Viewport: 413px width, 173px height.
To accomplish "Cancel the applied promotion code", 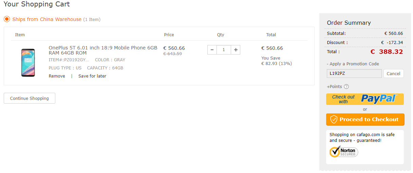I will [x=393, y=74].
